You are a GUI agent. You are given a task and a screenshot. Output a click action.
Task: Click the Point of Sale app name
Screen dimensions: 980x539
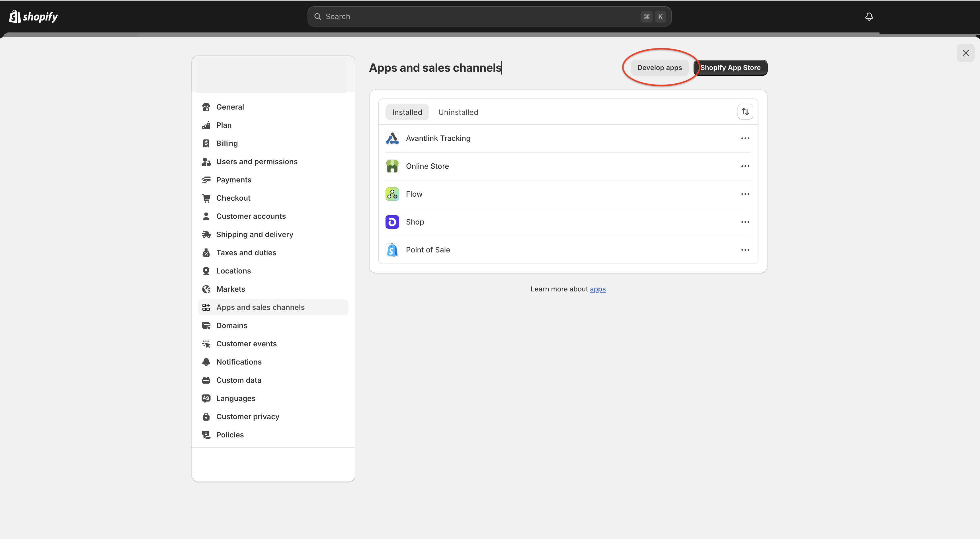click(x=428, y=250)
